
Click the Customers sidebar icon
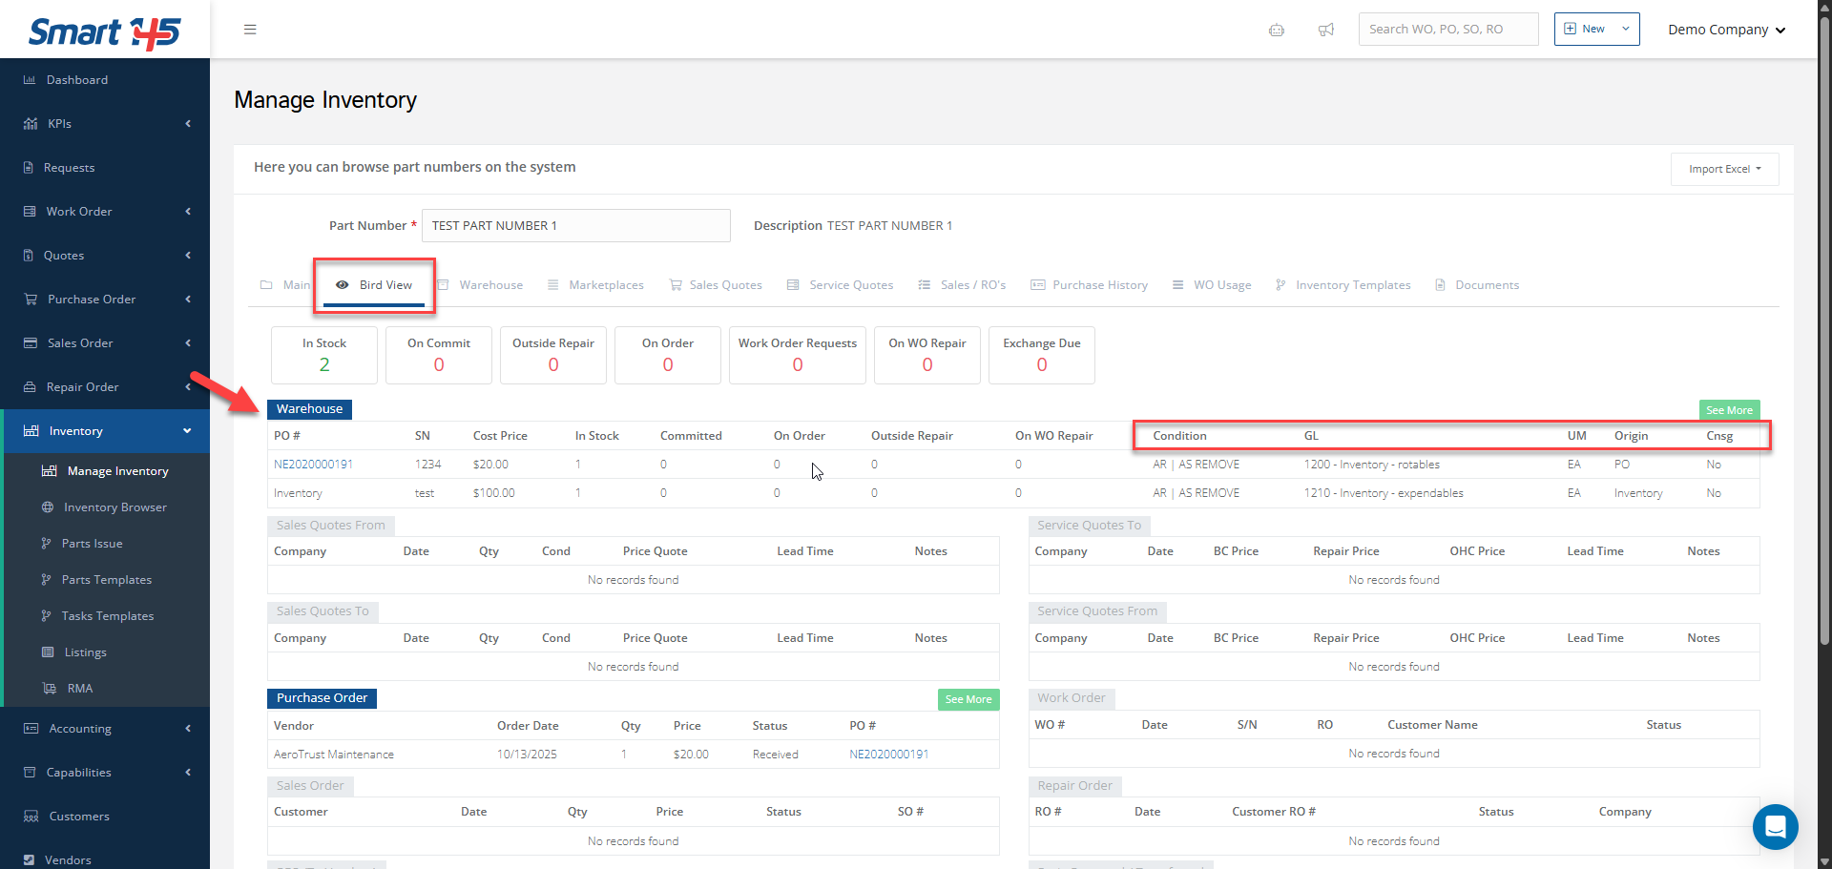point(31,817)
